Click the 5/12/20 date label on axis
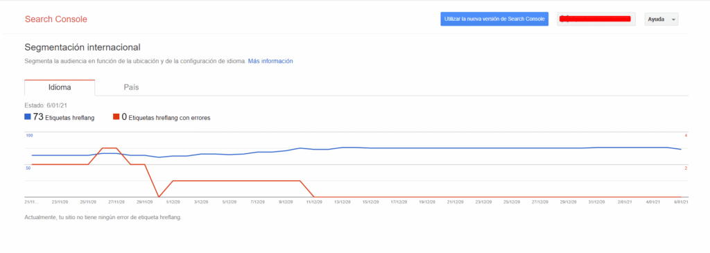Screen dimensions: 710x253 pyautogui.click(x=230, y=202)
